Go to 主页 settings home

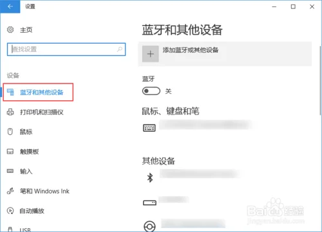click(26, 30)
